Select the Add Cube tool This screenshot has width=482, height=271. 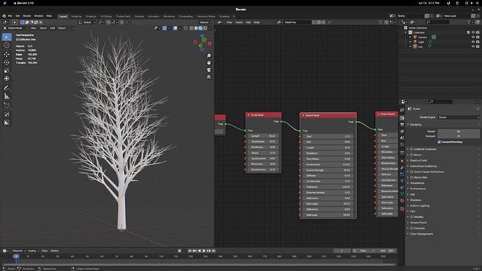(6, 105)
